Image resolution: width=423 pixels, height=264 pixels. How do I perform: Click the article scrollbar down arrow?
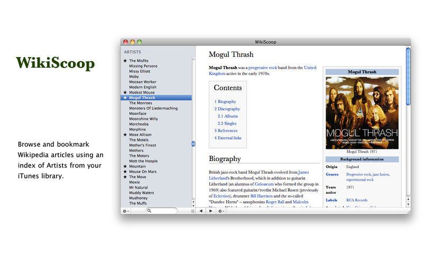408,205
